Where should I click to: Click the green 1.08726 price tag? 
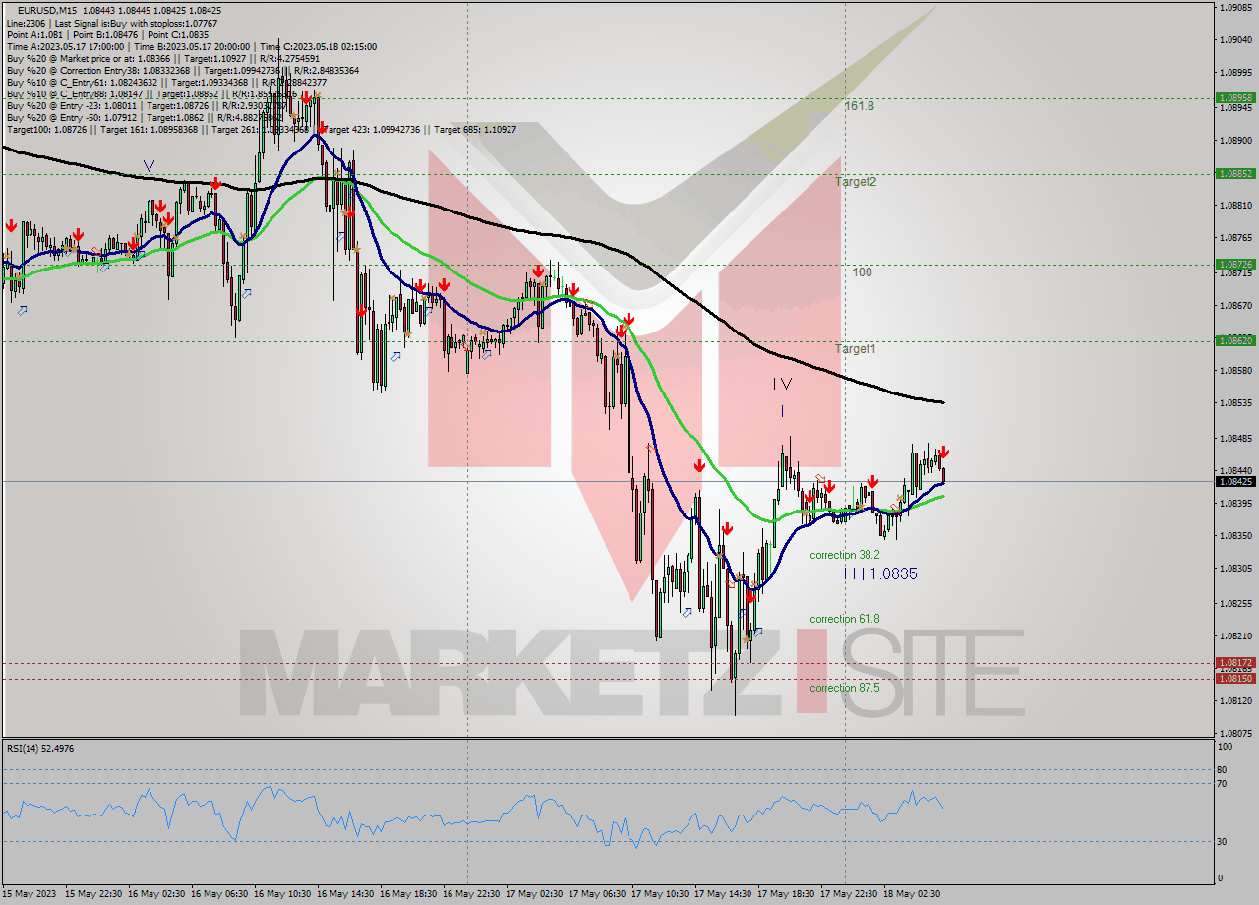coord(1234,264)
